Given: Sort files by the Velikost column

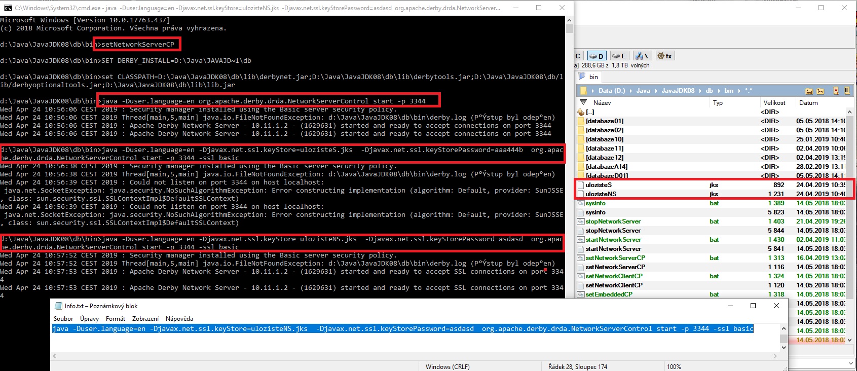Looking at the screenshot, I should point(774,103).
